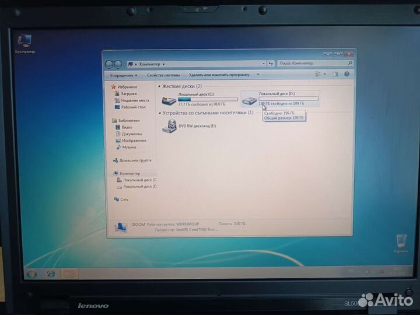The width and height of the screenshot is (420, 315).
Task: Change the view with the view icon
Action: (x=318, y=74)
